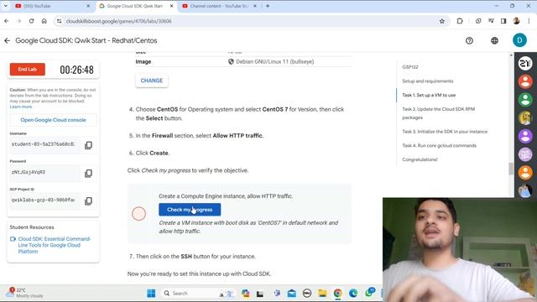This screenshot has width=537, height=302.
Task: Click the browser back arrow
Action: 7,21
